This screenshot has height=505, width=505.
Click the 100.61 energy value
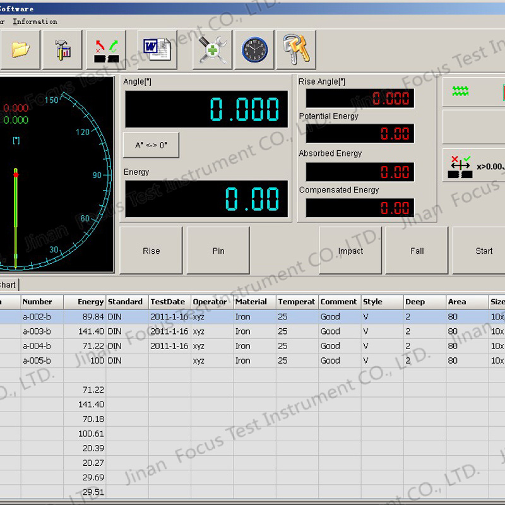[85, 434]
